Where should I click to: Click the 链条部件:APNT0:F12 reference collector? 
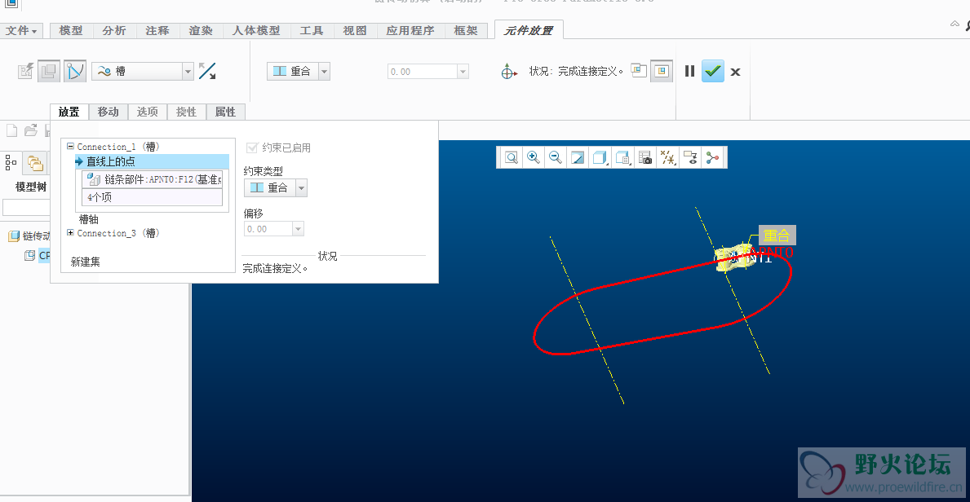(153, 180)
